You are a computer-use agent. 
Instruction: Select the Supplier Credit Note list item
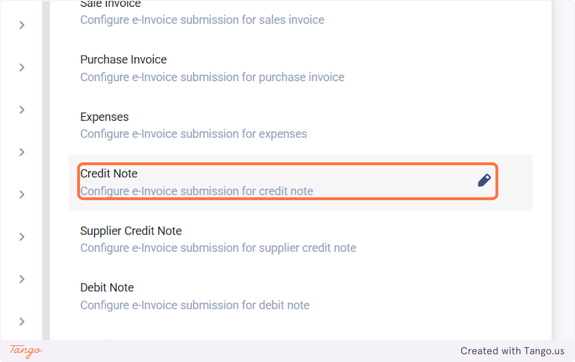pyautogui.click(x=218, y=239)
